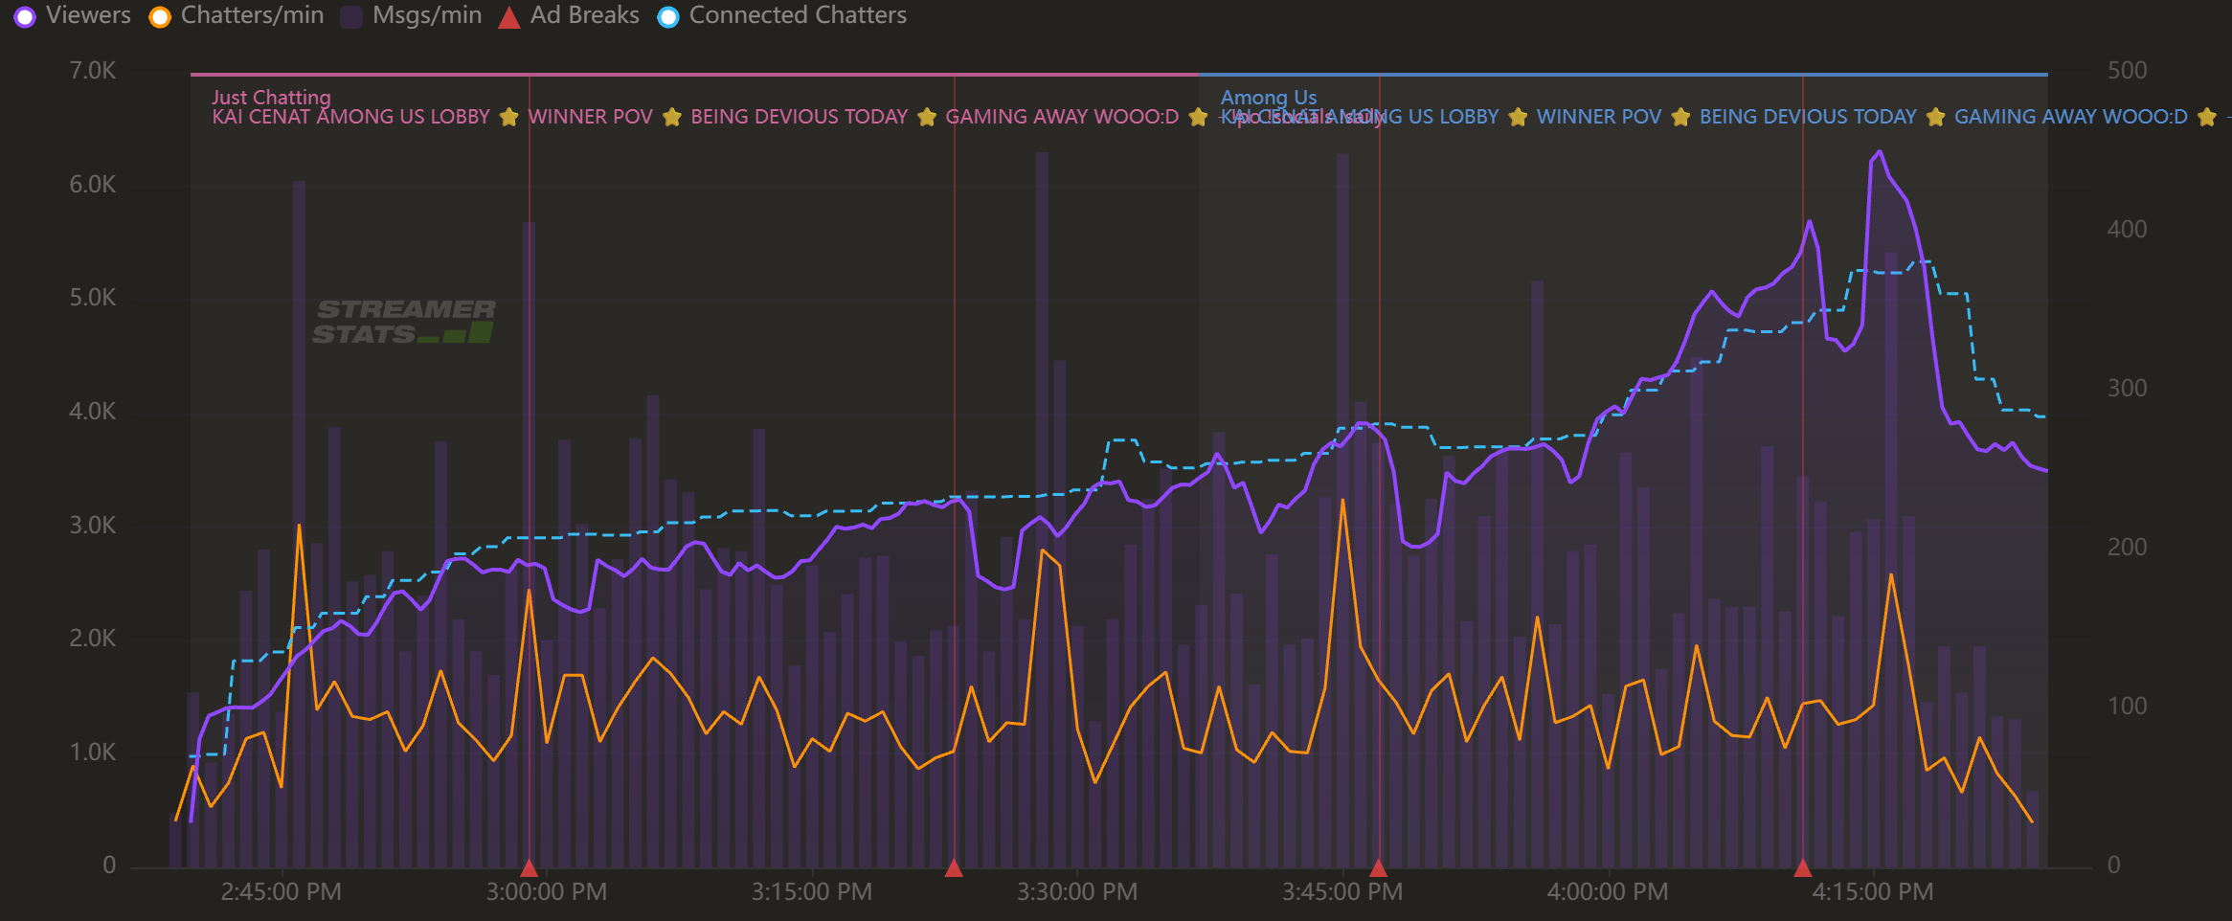
Task: Click the pink 'Just Chatting' category label
Action: tap(271, 97)
